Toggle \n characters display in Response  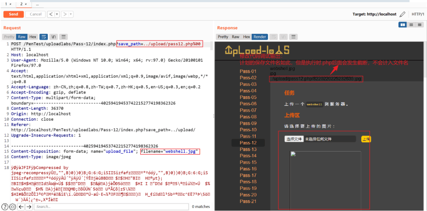point(283,37)
